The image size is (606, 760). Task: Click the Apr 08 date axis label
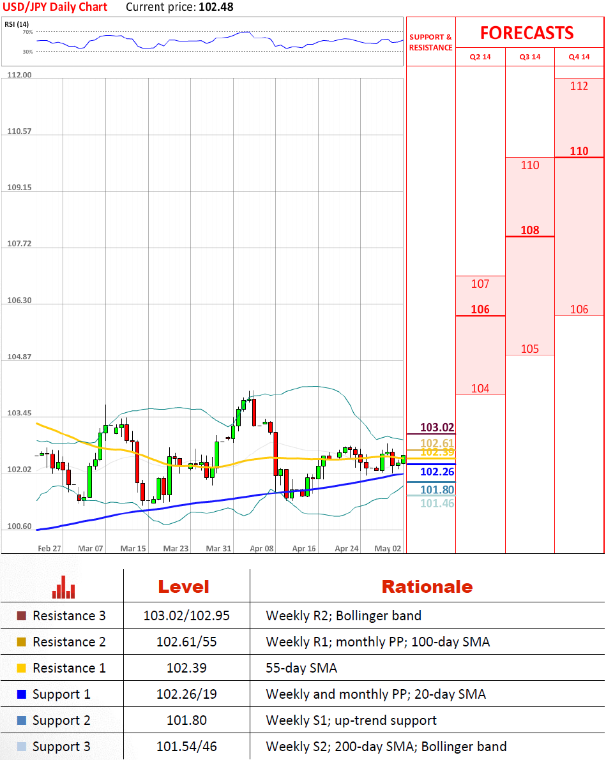coord(262,548)
